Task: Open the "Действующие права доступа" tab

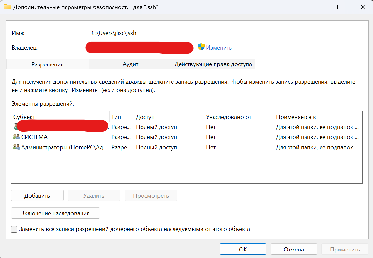Action: click(214, 64)
